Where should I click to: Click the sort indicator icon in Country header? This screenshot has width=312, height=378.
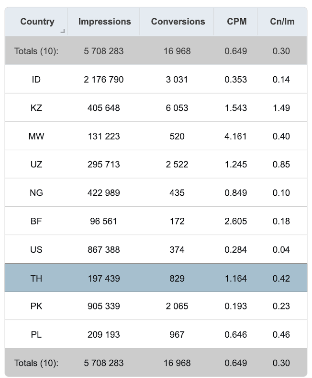pyautogui.click(x=63, y=31)
